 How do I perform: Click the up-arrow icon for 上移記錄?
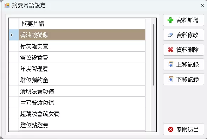point(170,64)
